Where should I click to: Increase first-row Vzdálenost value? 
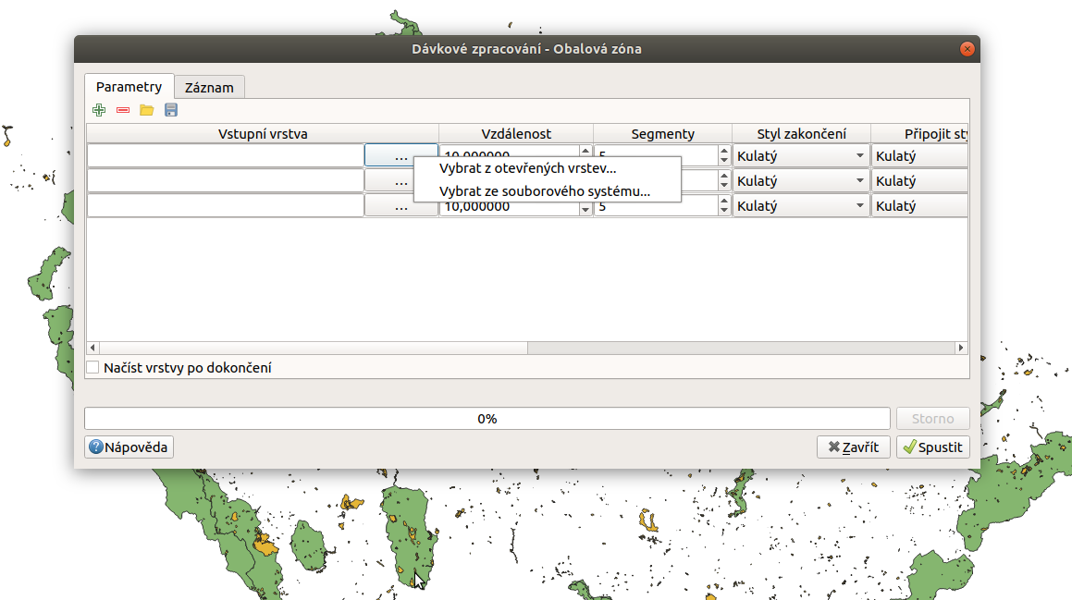pyautogui.click(x=585, y=151)
